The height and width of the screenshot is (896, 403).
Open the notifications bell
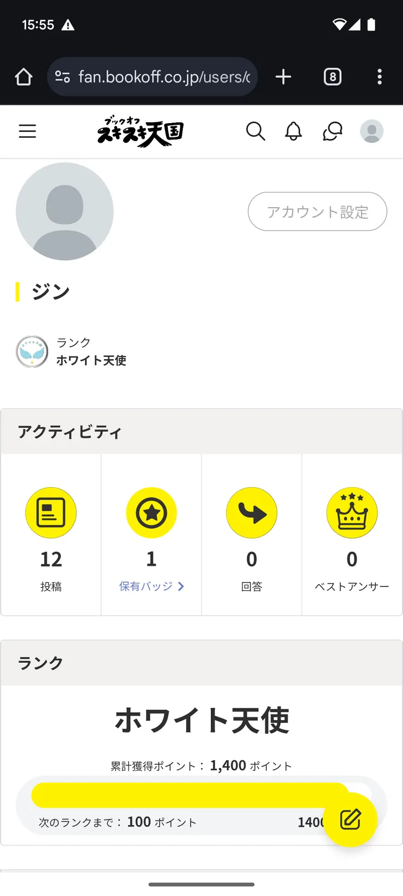pyautogui.click(x=294, y=131)
